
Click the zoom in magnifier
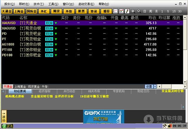pos(138,11)
